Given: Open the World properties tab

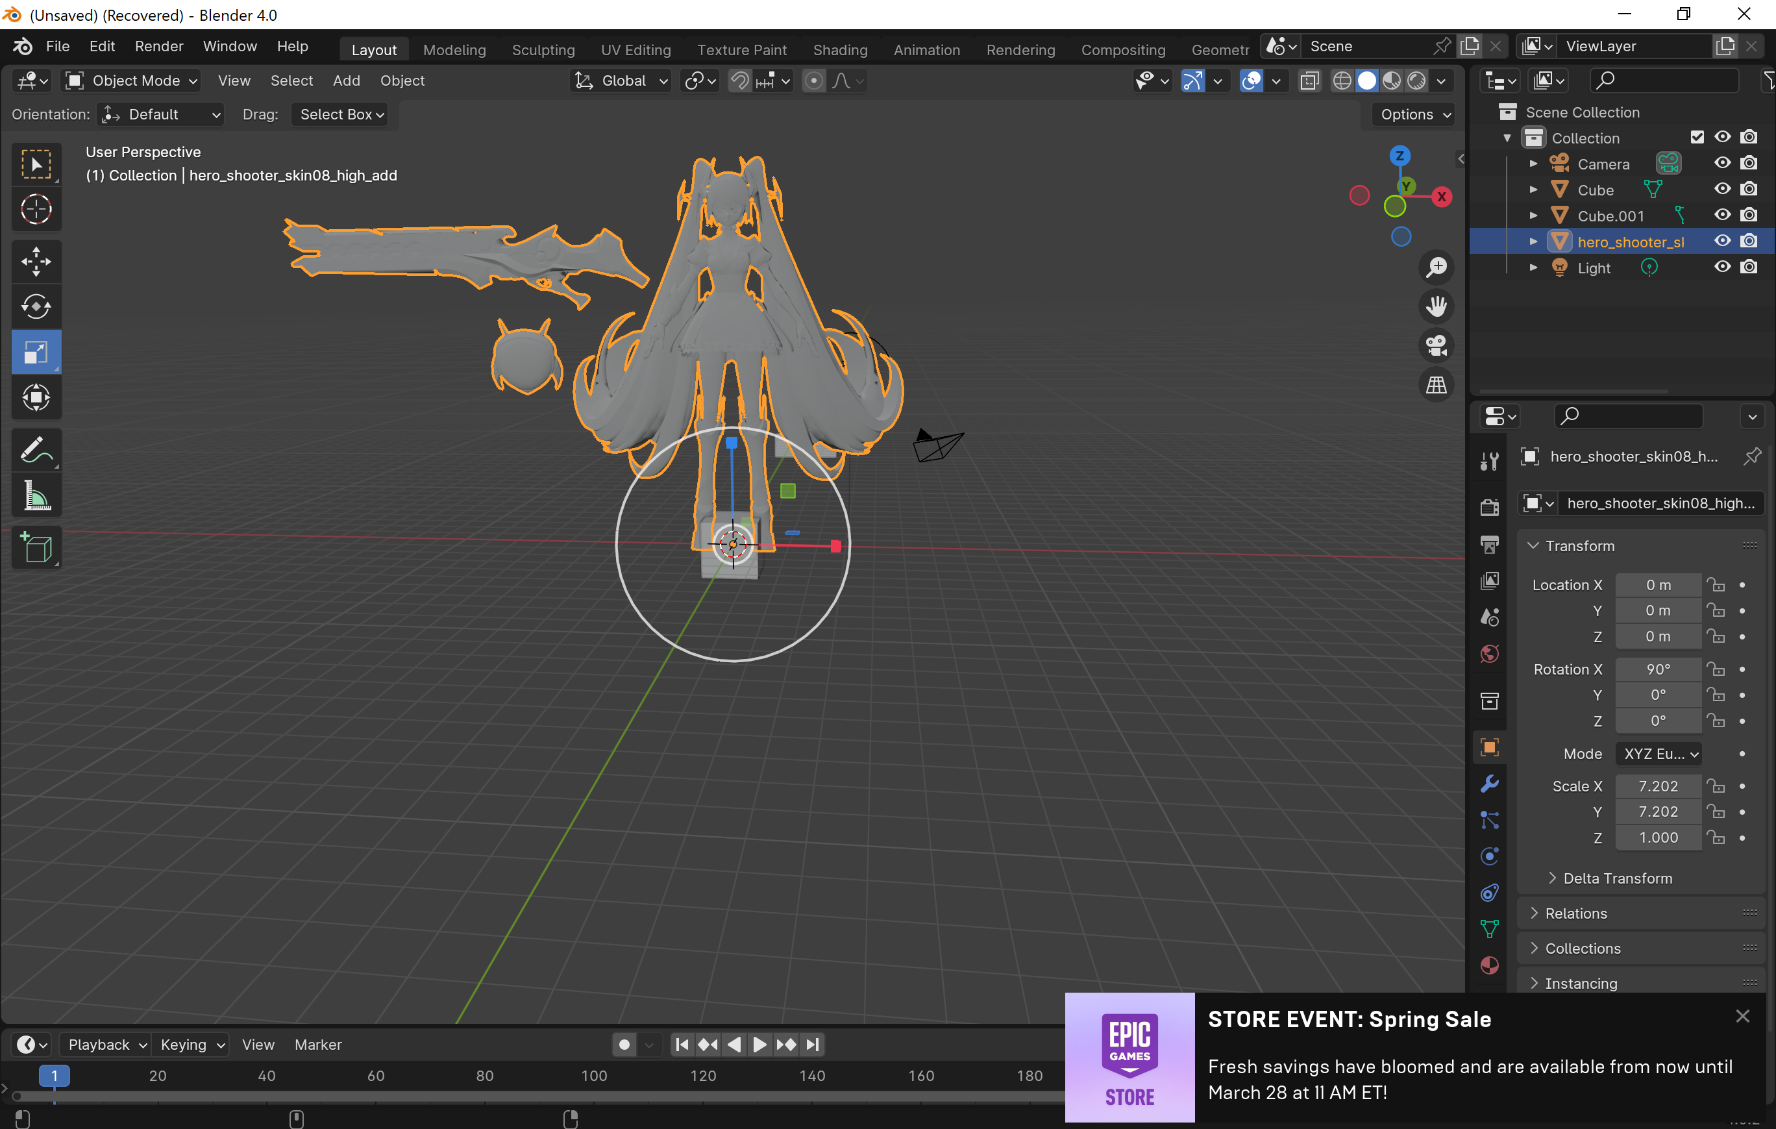Looking at the screenshot, I should point(1489,653).
